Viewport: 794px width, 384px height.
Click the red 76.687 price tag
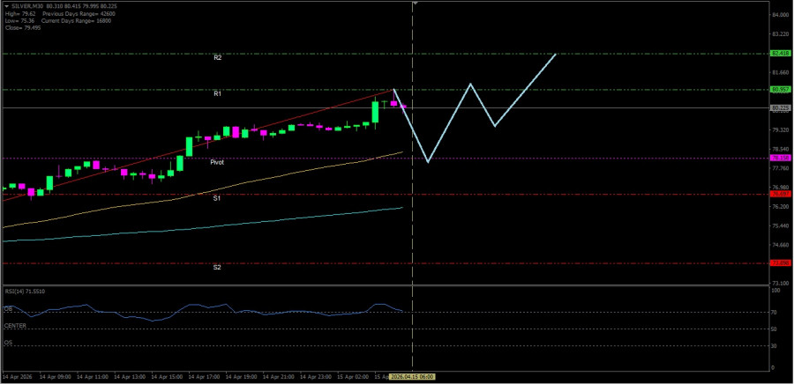tap(779, 194)
